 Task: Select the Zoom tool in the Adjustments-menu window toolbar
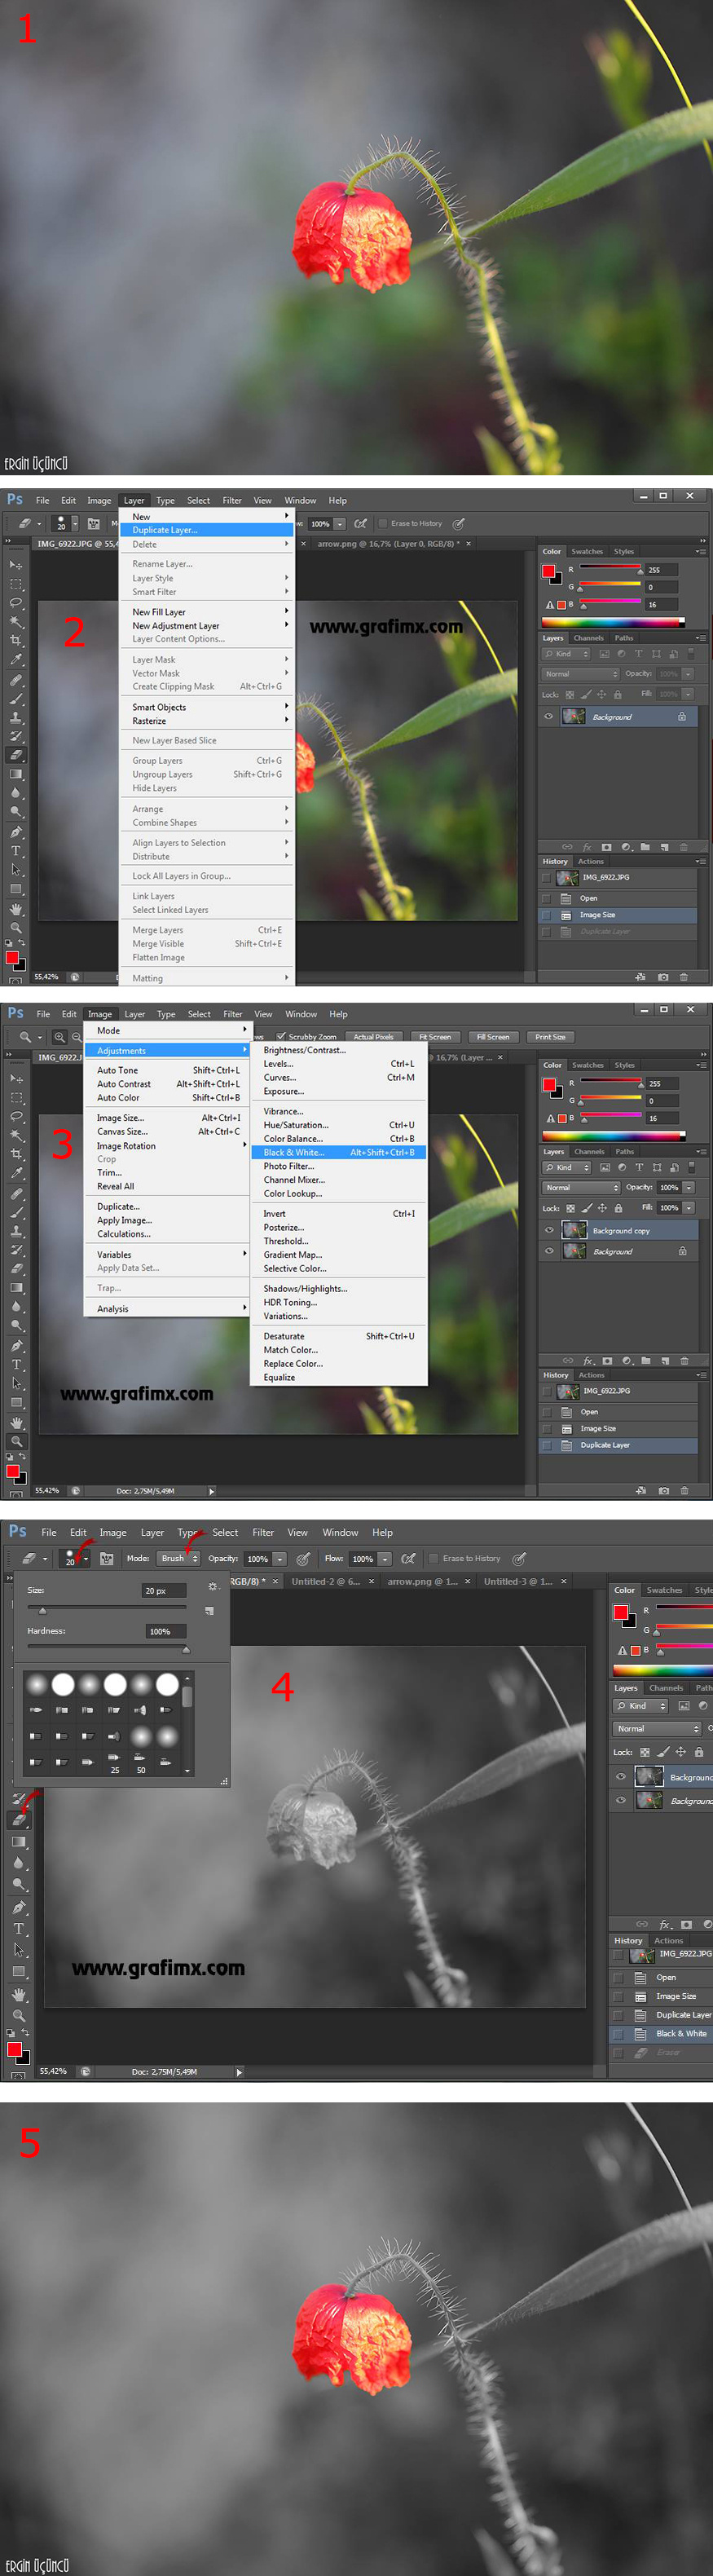coord(16,1441)
